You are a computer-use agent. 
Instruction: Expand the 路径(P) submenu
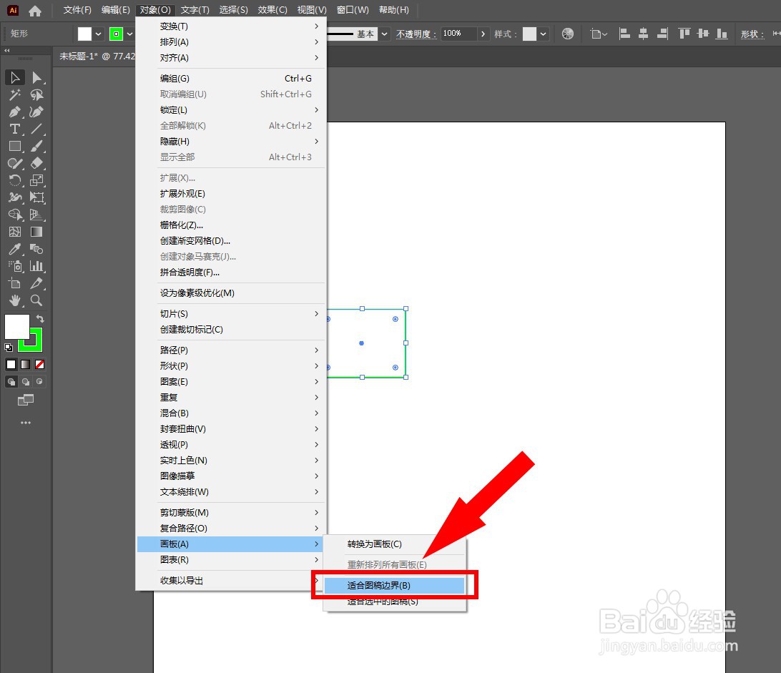click(x=232, y=350)
